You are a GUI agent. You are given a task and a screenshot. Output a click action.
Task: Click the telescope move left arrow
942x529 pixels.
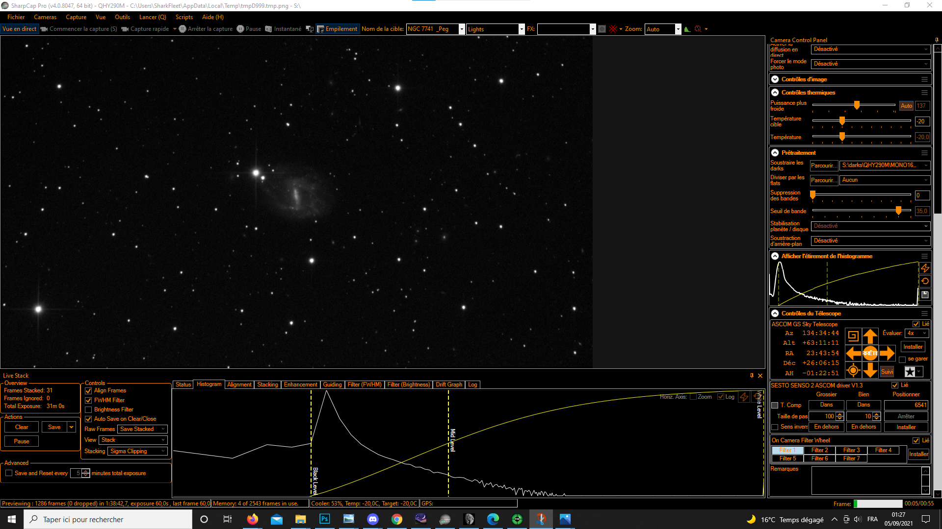(x=853, y=353)
